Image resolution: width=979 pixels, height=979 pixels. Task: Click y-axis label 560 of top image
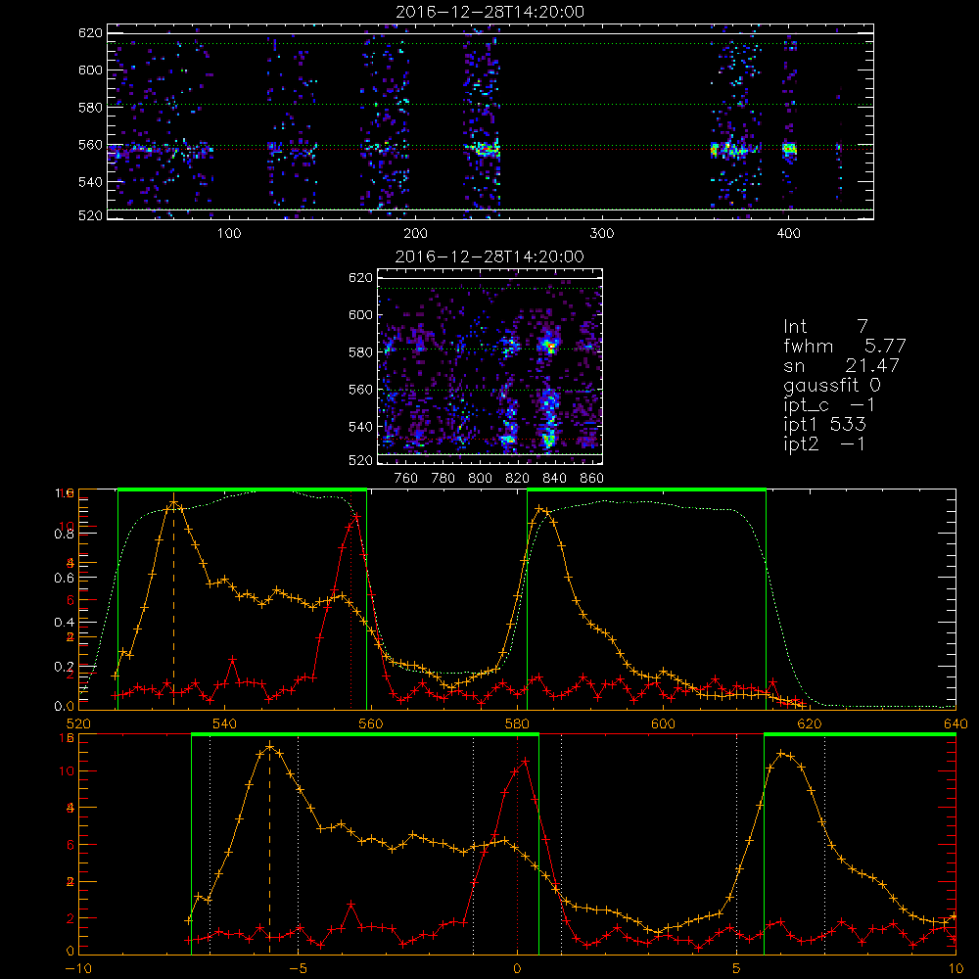(90, 145)
